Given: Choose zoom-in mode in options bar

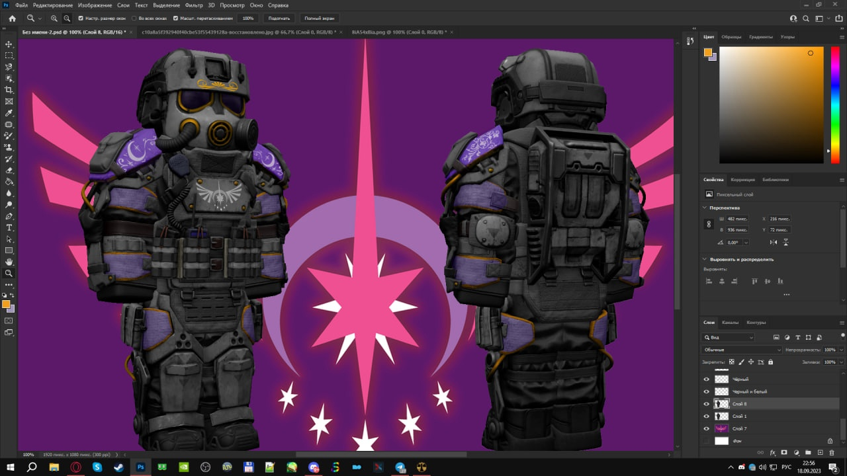Looking at the screenshot, I should click(x=54, y=19).
